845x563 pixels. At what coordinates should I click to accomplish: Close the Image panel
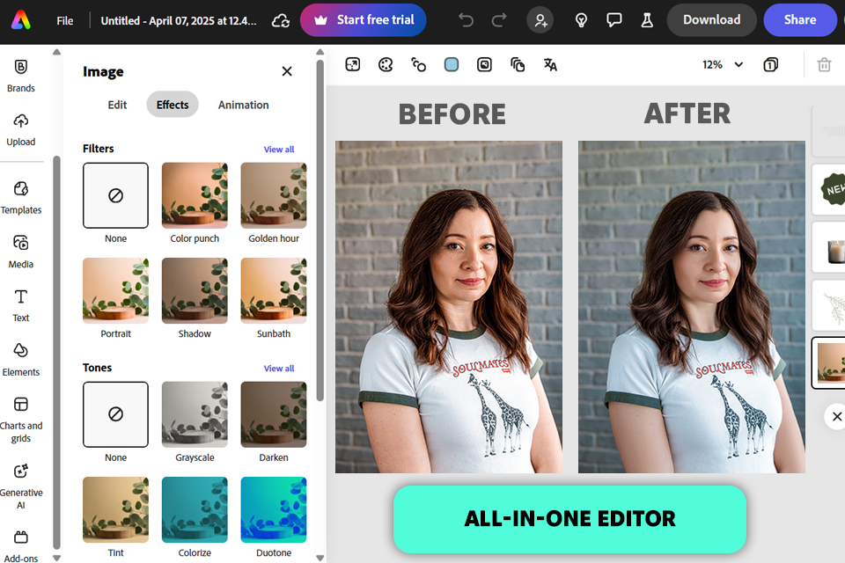[x=287, y=71]
